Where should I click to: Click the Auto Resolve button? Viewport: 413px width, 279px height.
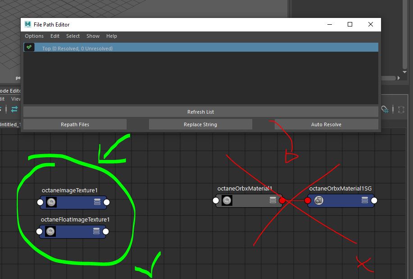click(x=327, y=124)
